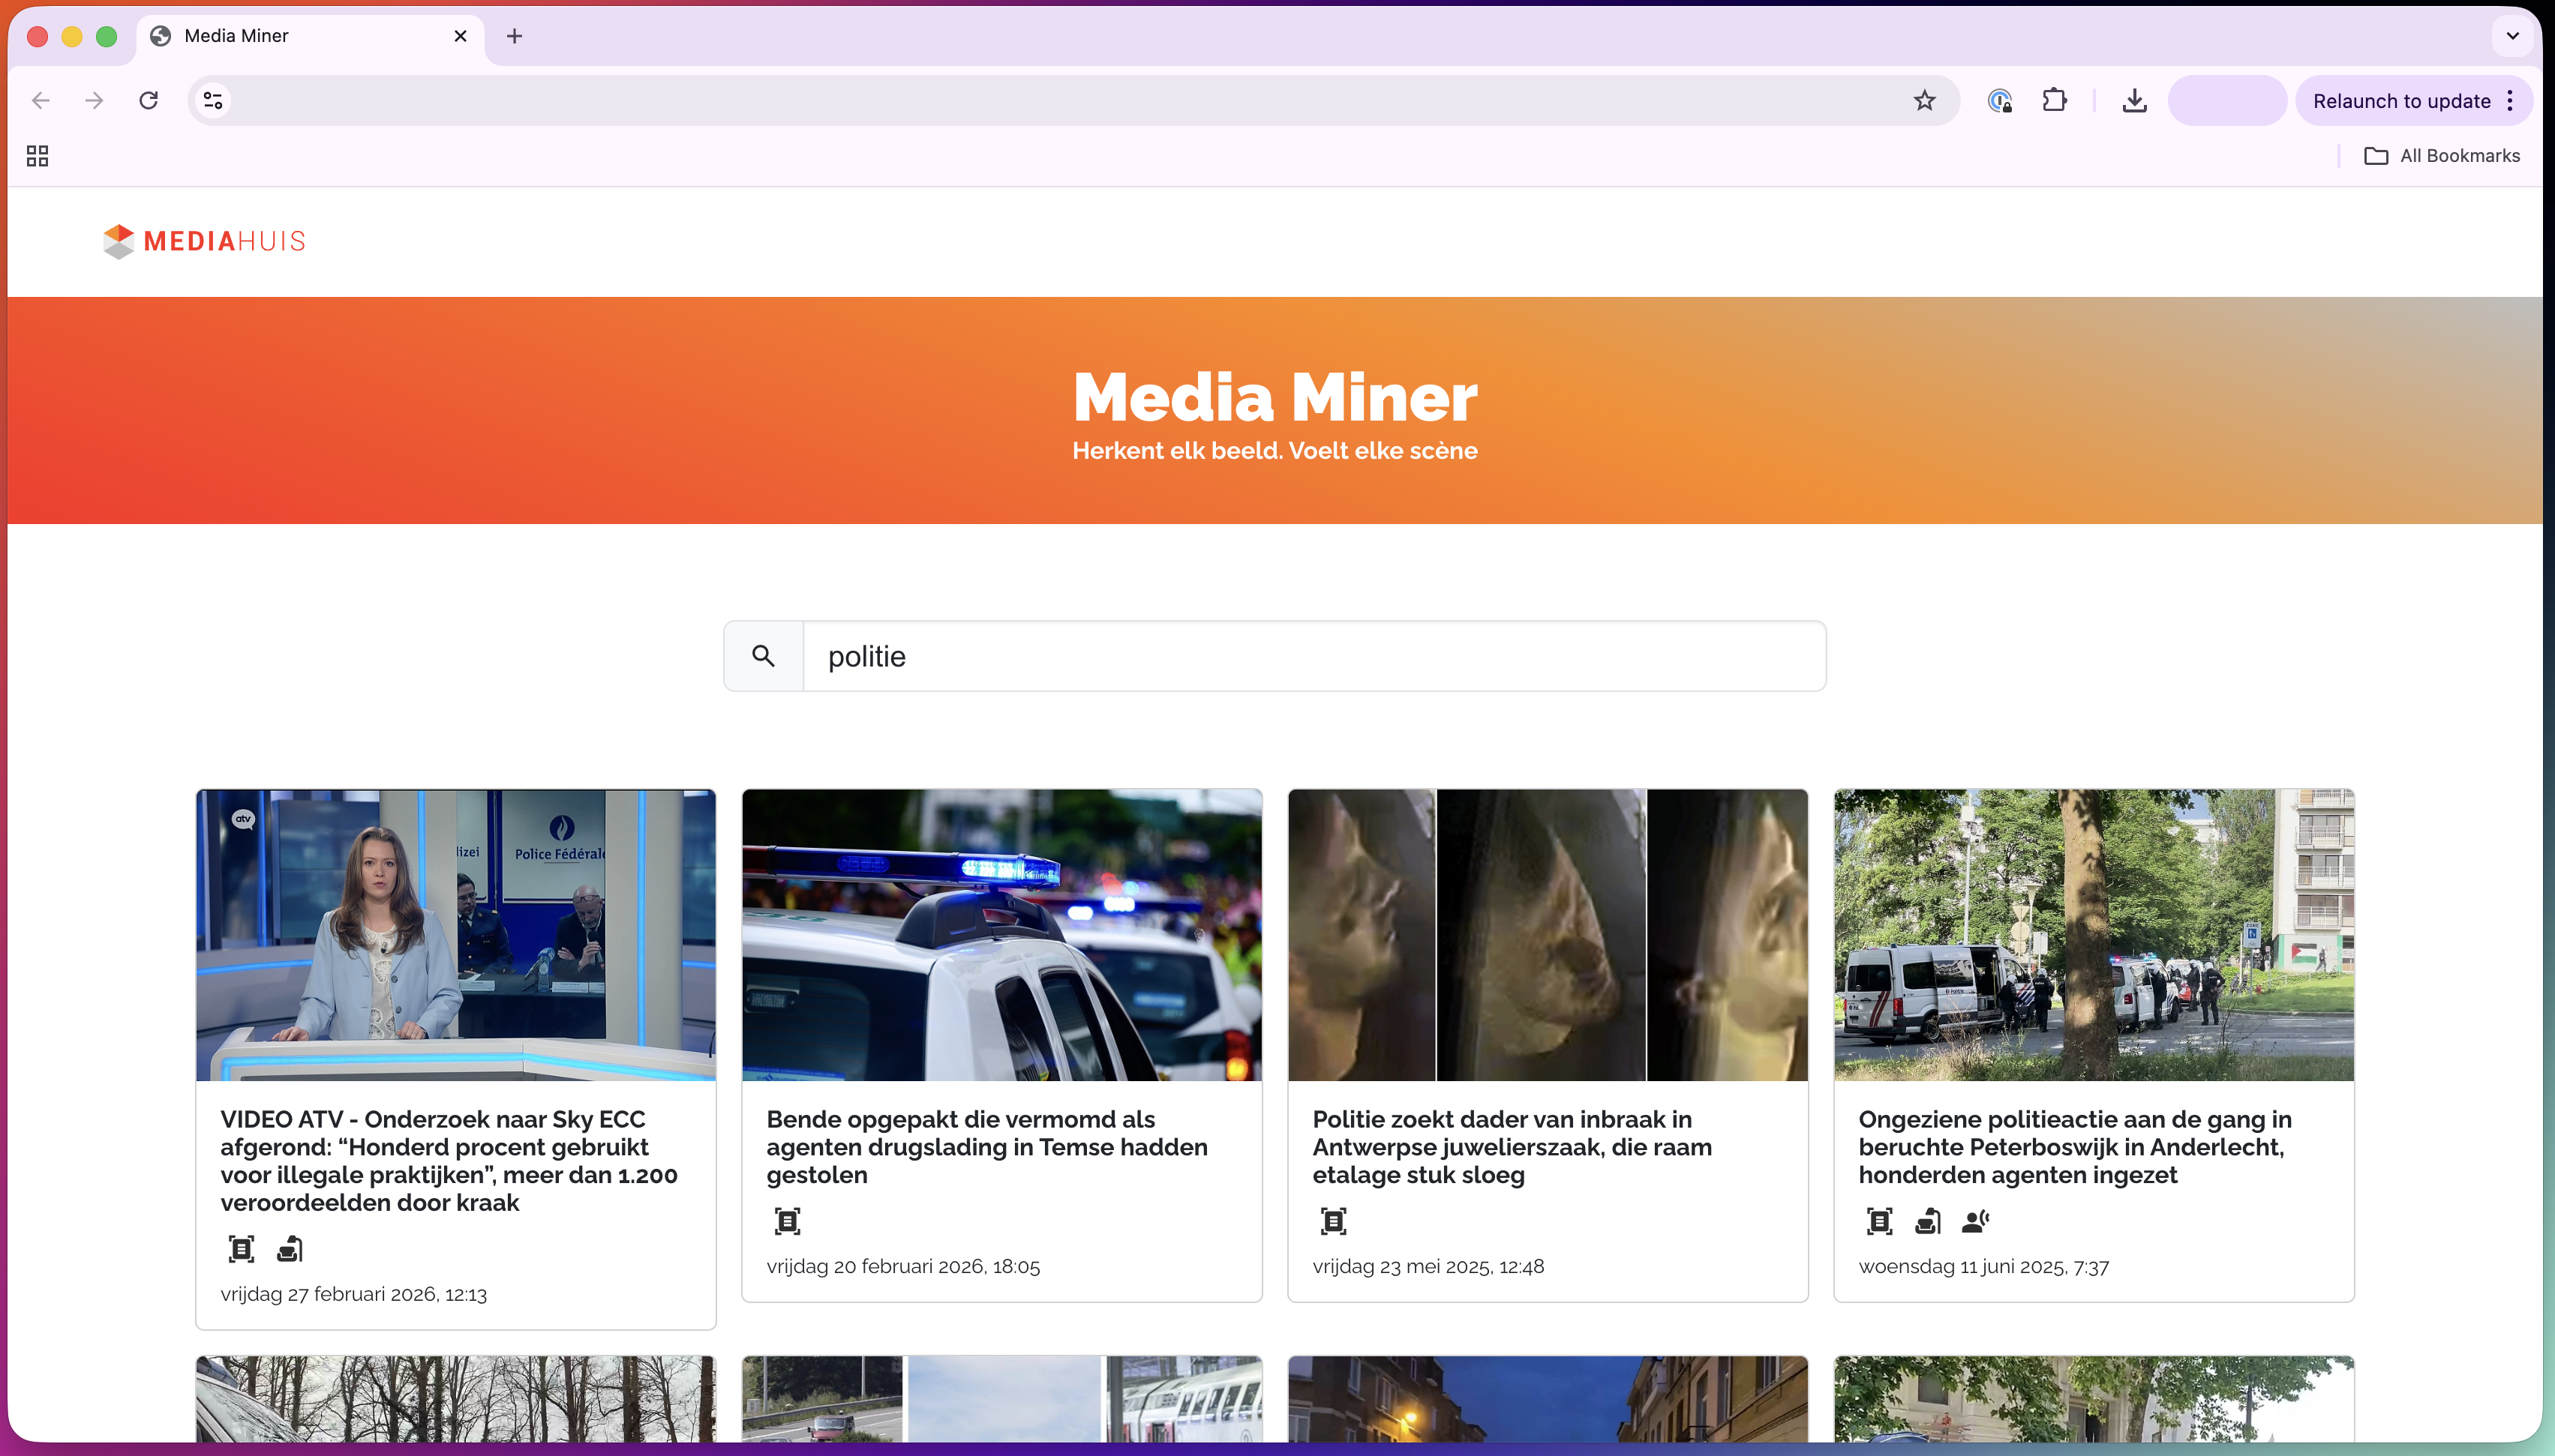Screen dimensions: 2555x1456
Task: Open the browser Downloads icon
Action: click(2134, 100)
